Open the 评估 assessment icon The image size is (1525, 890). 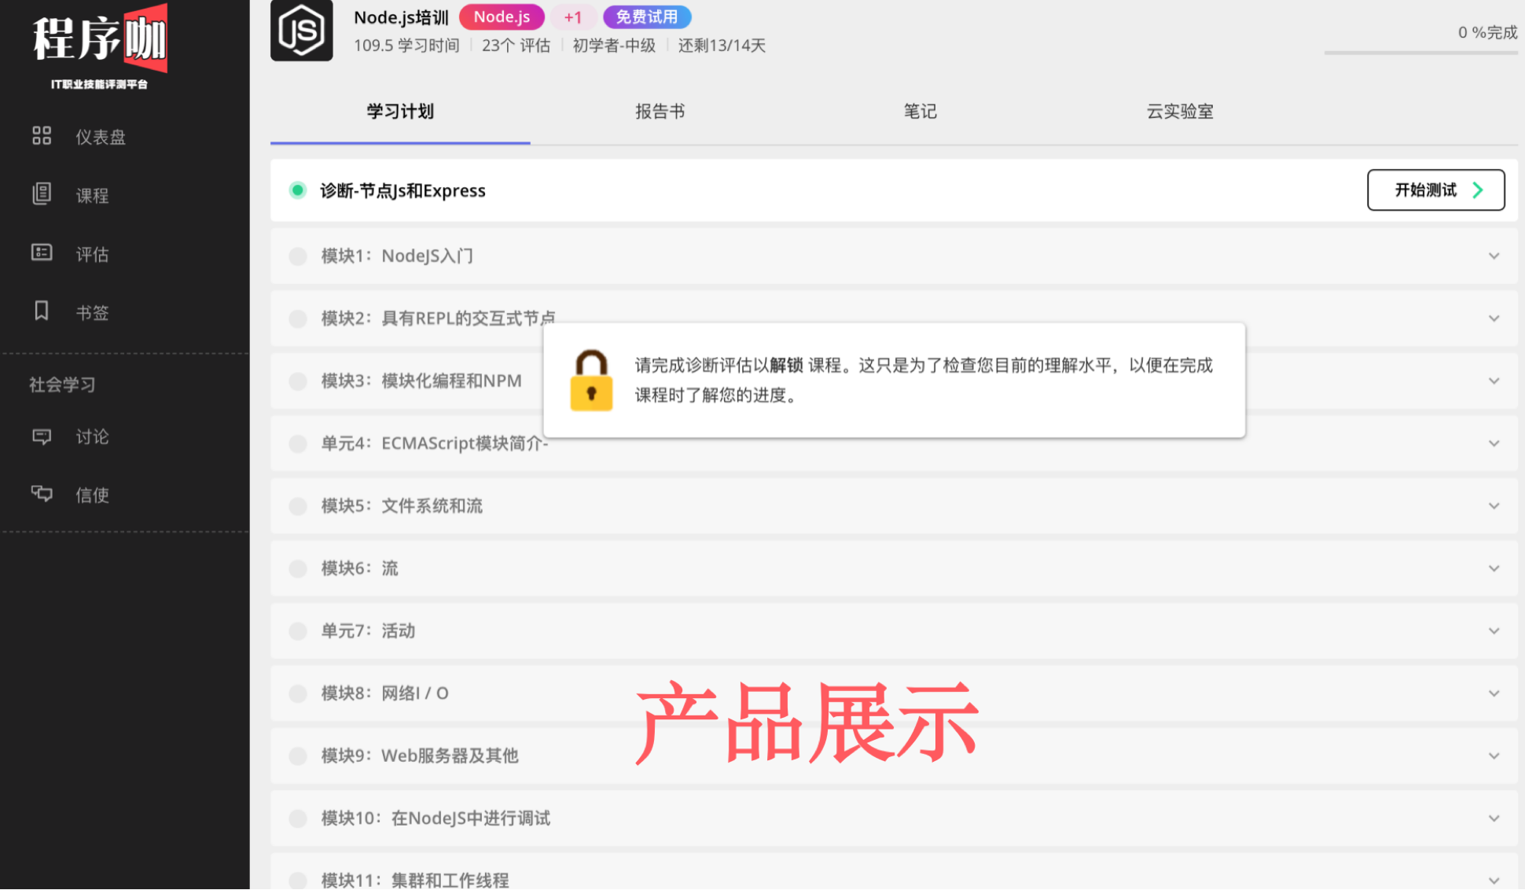(42, 253)
